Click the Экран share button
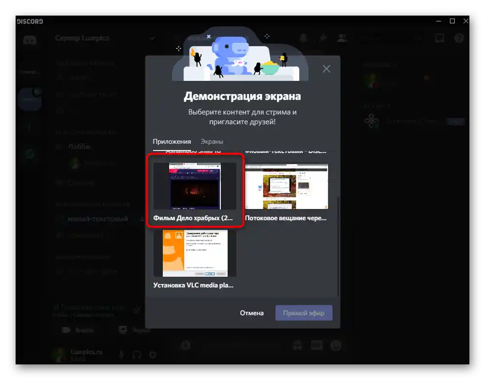This screenshot has width=485, height=380. [x=134, y=330]
